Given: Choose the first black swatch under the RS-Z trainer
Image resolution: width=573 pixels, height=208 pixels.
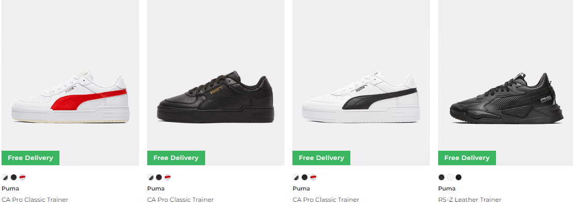Looking at the screenshot, I should [x=441, y=178].
